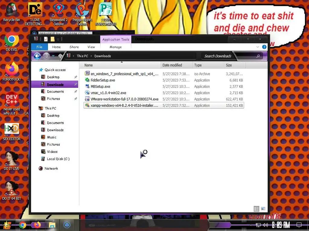Sort by Type column header
309x231 pixels.
tap(208, 65)
